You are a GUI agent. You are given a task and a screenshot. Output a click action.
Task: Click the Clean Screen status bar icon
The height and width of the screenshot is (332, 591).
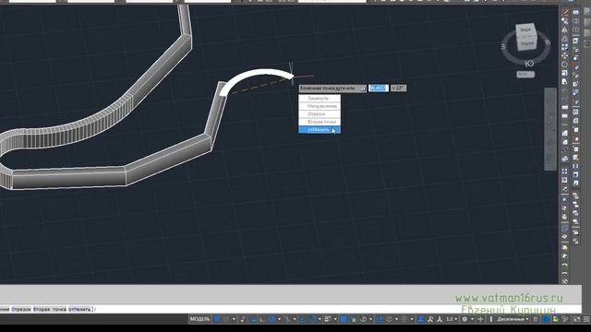[x=576, y=319]
